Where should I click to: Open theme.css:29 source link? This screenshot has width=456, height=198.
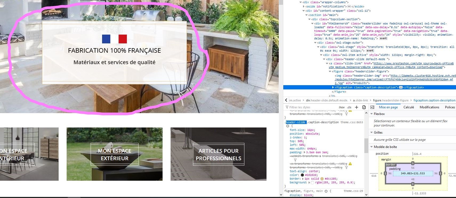point(353,191)
